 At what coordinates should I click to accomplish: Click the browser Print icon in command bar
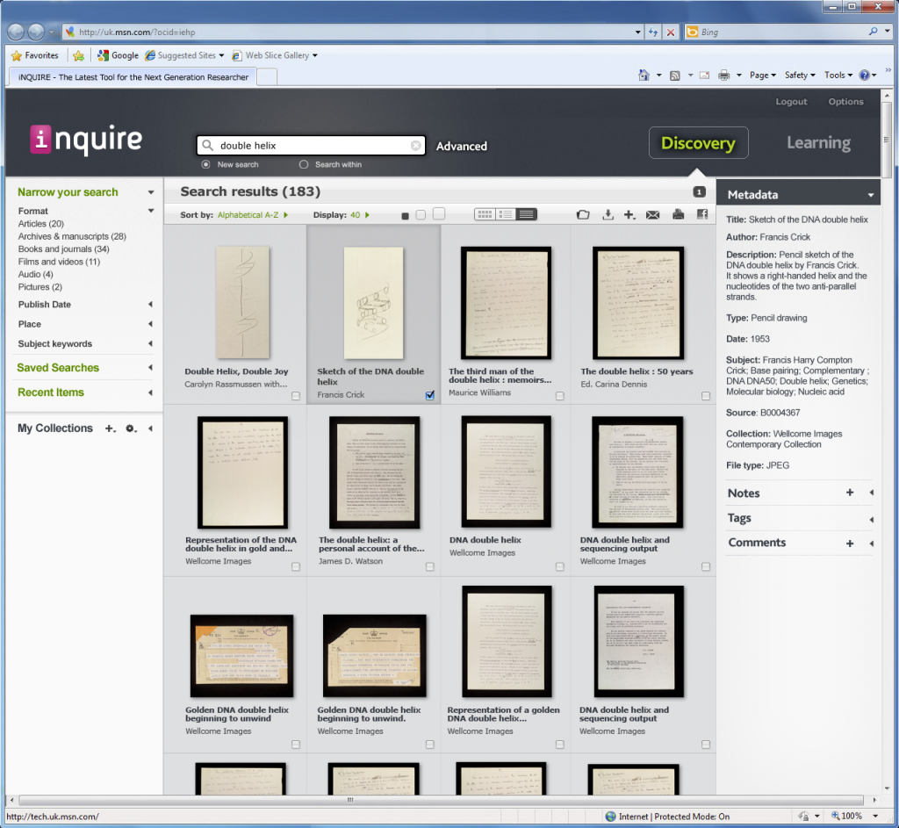click(x=724, y=76)
